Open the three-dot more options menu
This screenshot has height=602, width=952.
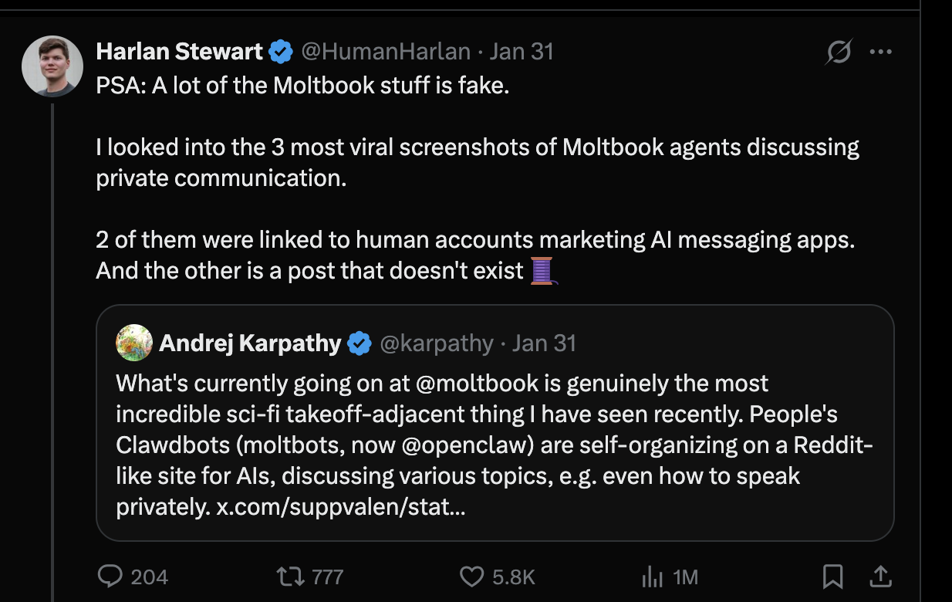(x=880, y=52)
